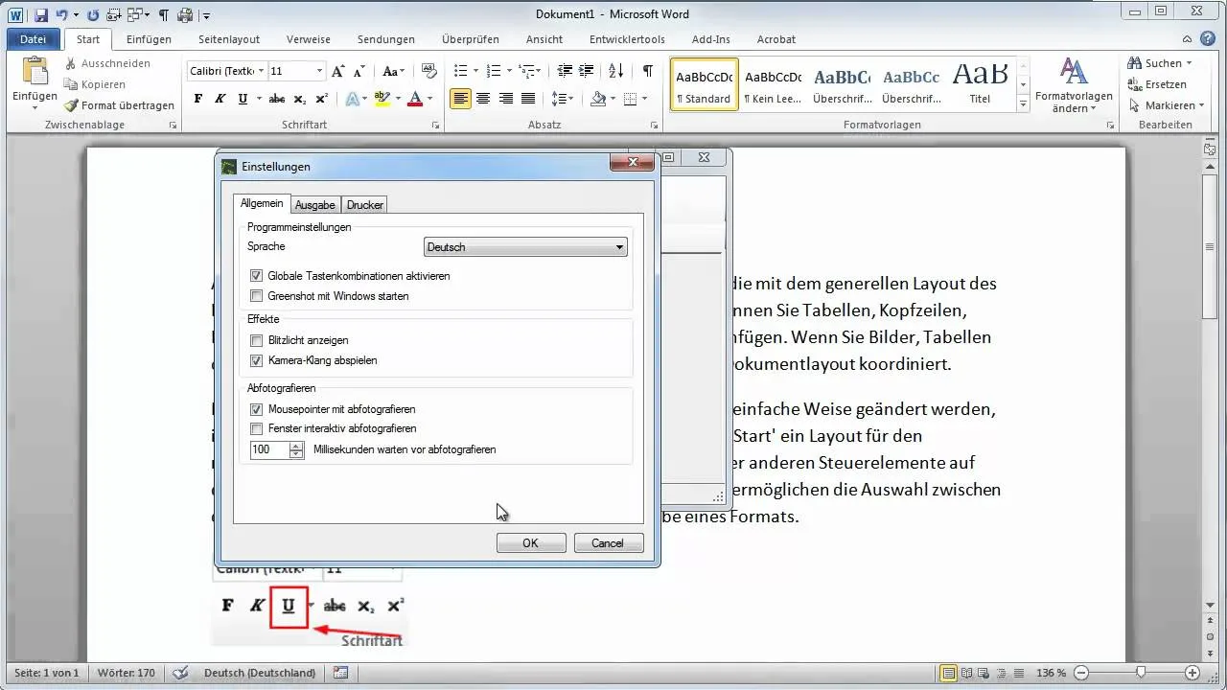This screenshot has width=1227, height=690.
Task: Click OK in Einstellungen dialog
Action: (x=531, y=543)
